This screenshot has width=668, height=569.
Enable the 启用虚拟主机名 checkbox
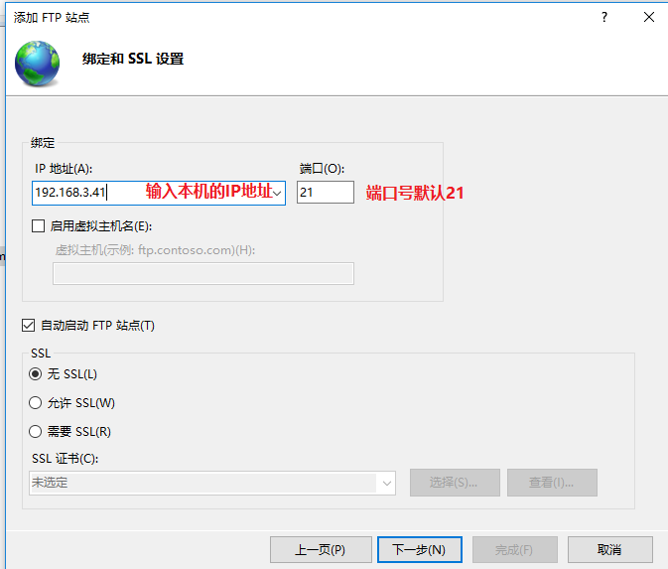pos(39,226)
